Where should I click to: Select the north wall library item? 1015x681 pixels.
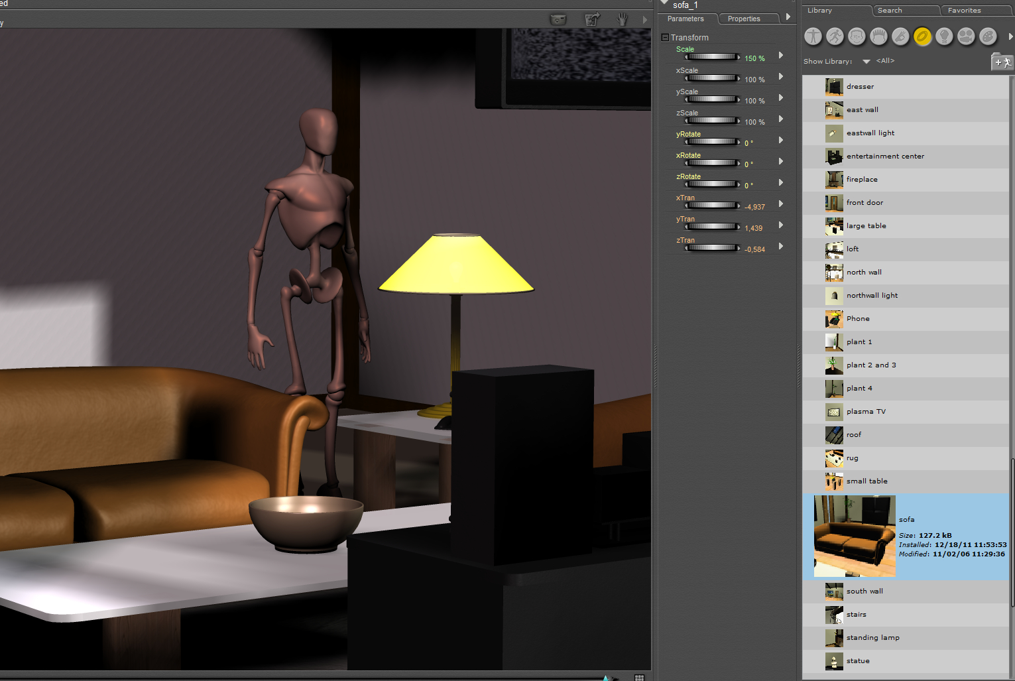[x=906, y=273]
